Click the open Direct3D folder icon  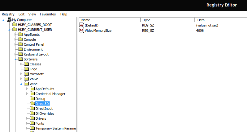click(32, 103)
